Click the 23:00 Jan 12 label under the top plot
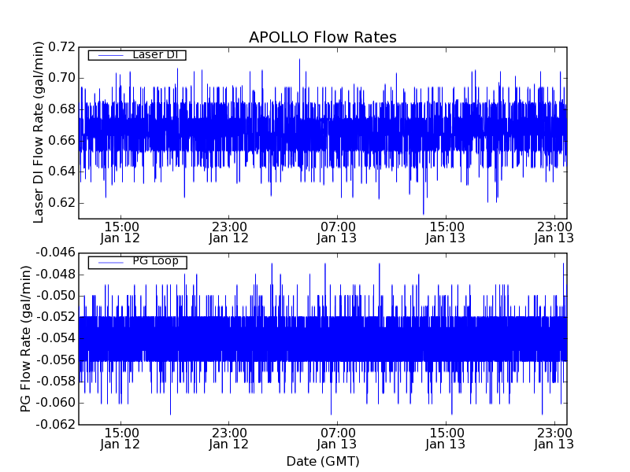This screenshot has height=472, width=630. pyautogui.click(x=228, y=232)
